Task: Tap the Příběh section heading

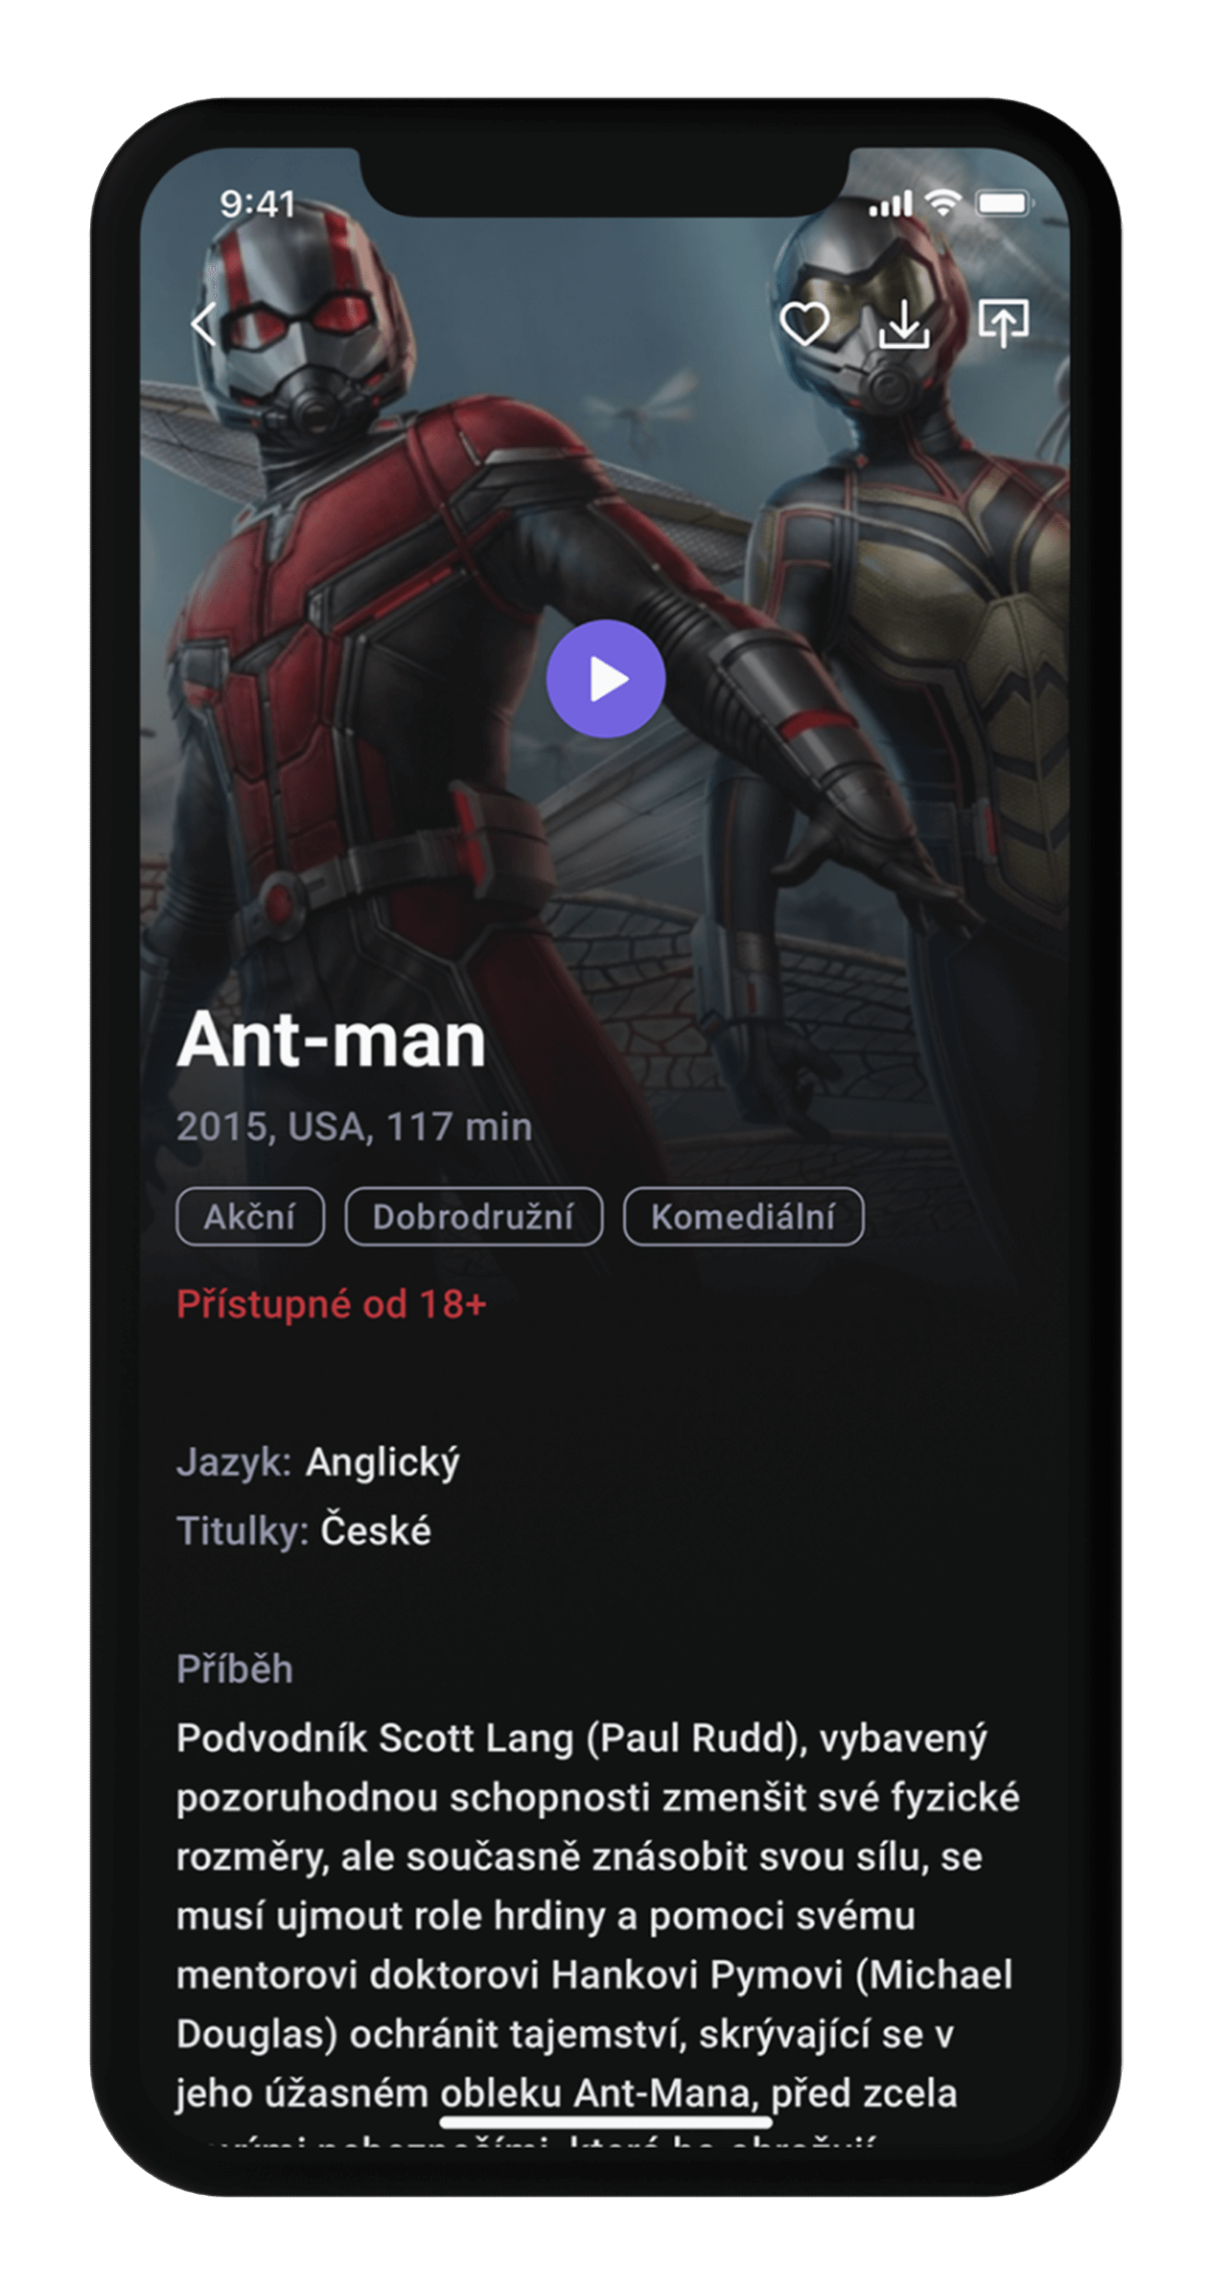Action: click(x=234, y=1668)
